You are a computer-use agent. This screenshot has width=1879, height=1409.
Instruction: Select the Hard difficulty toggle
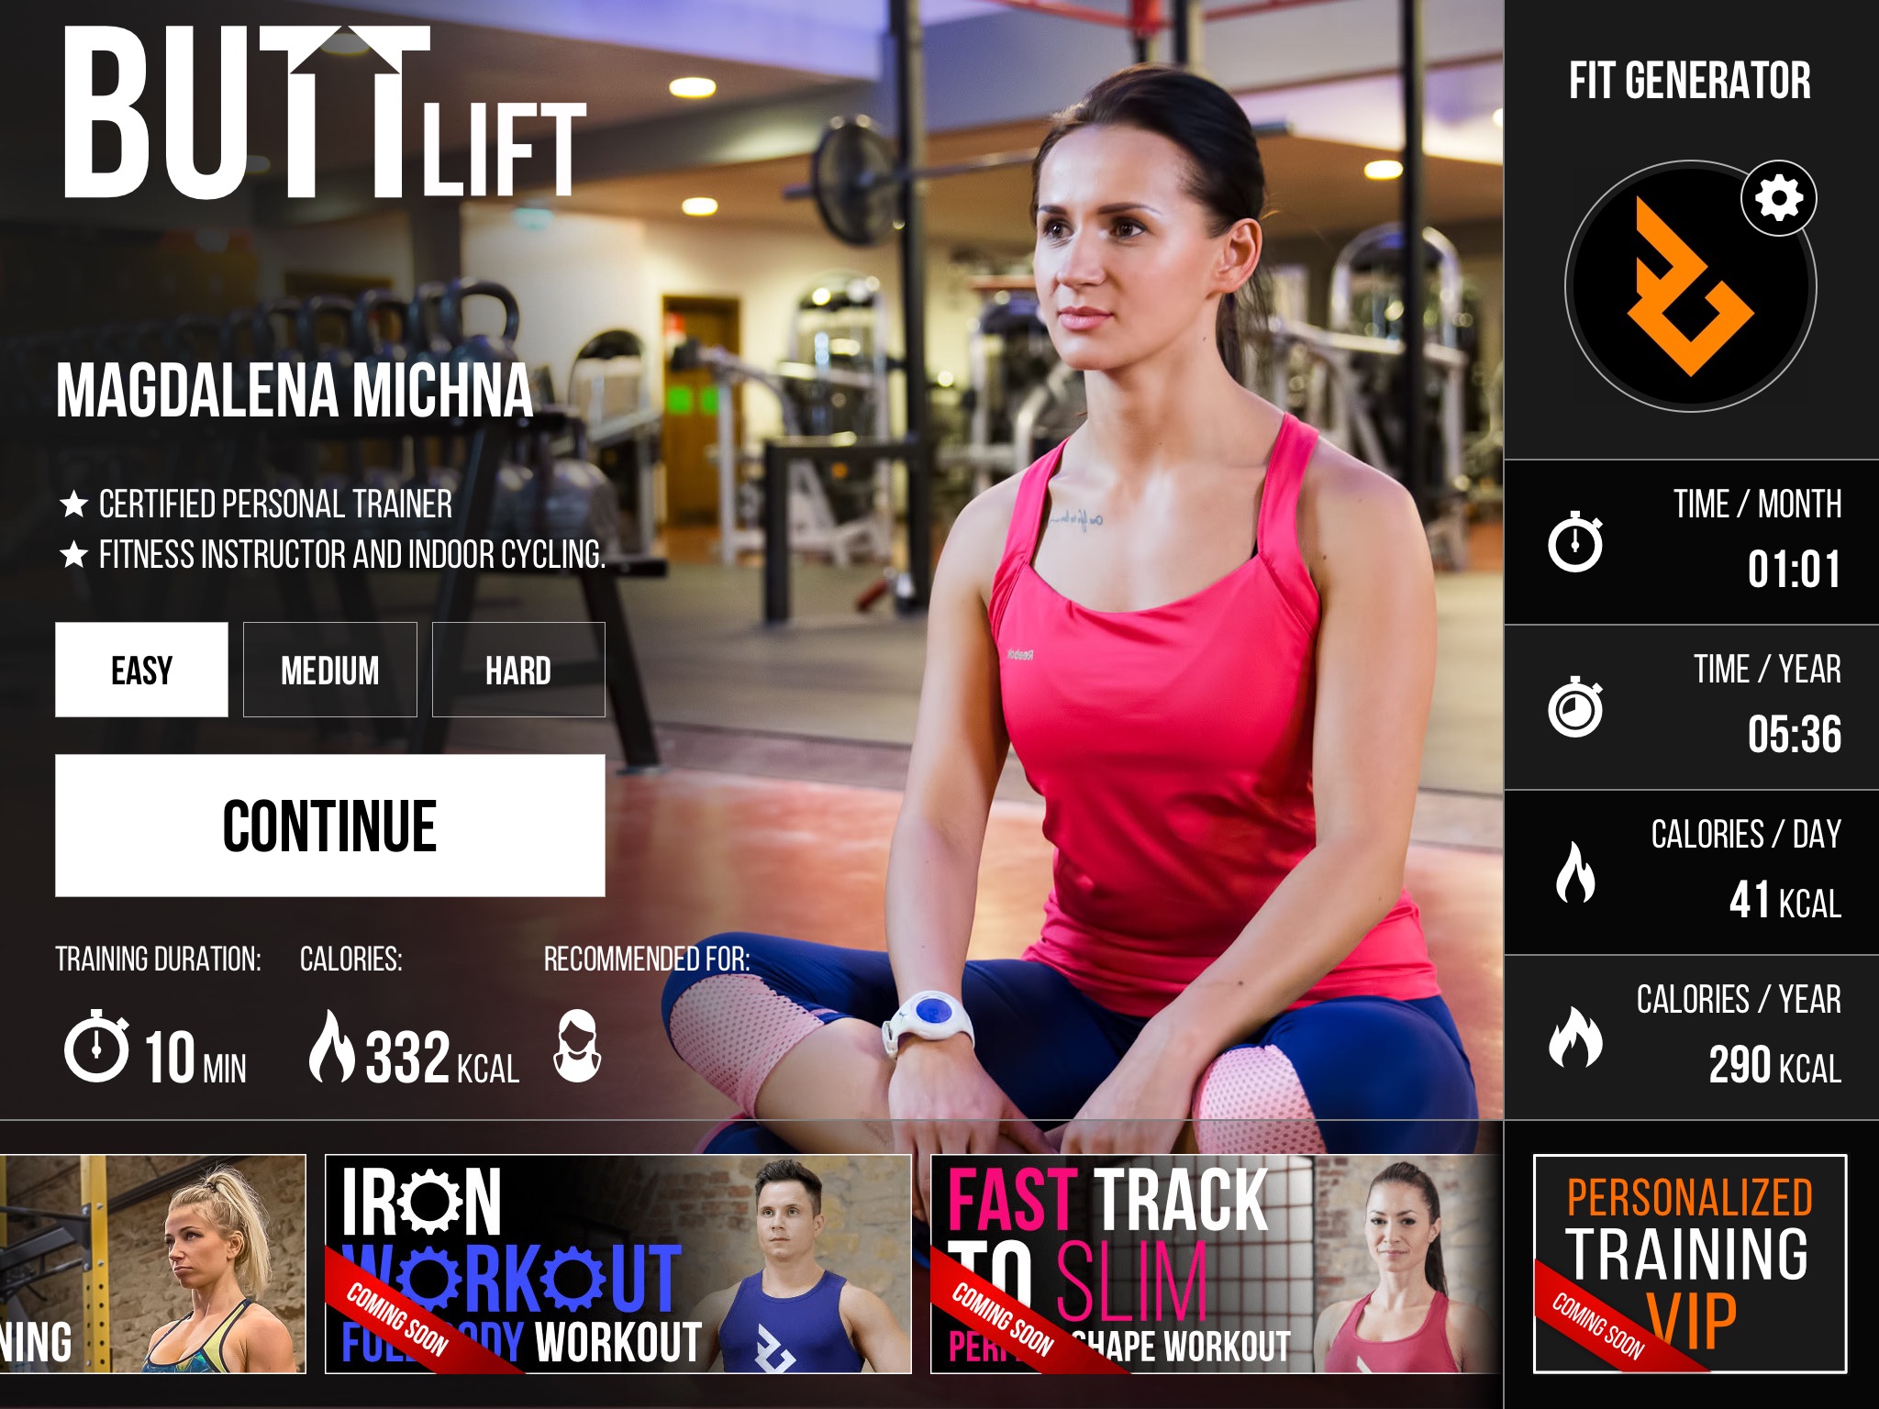tap(517, 669)
